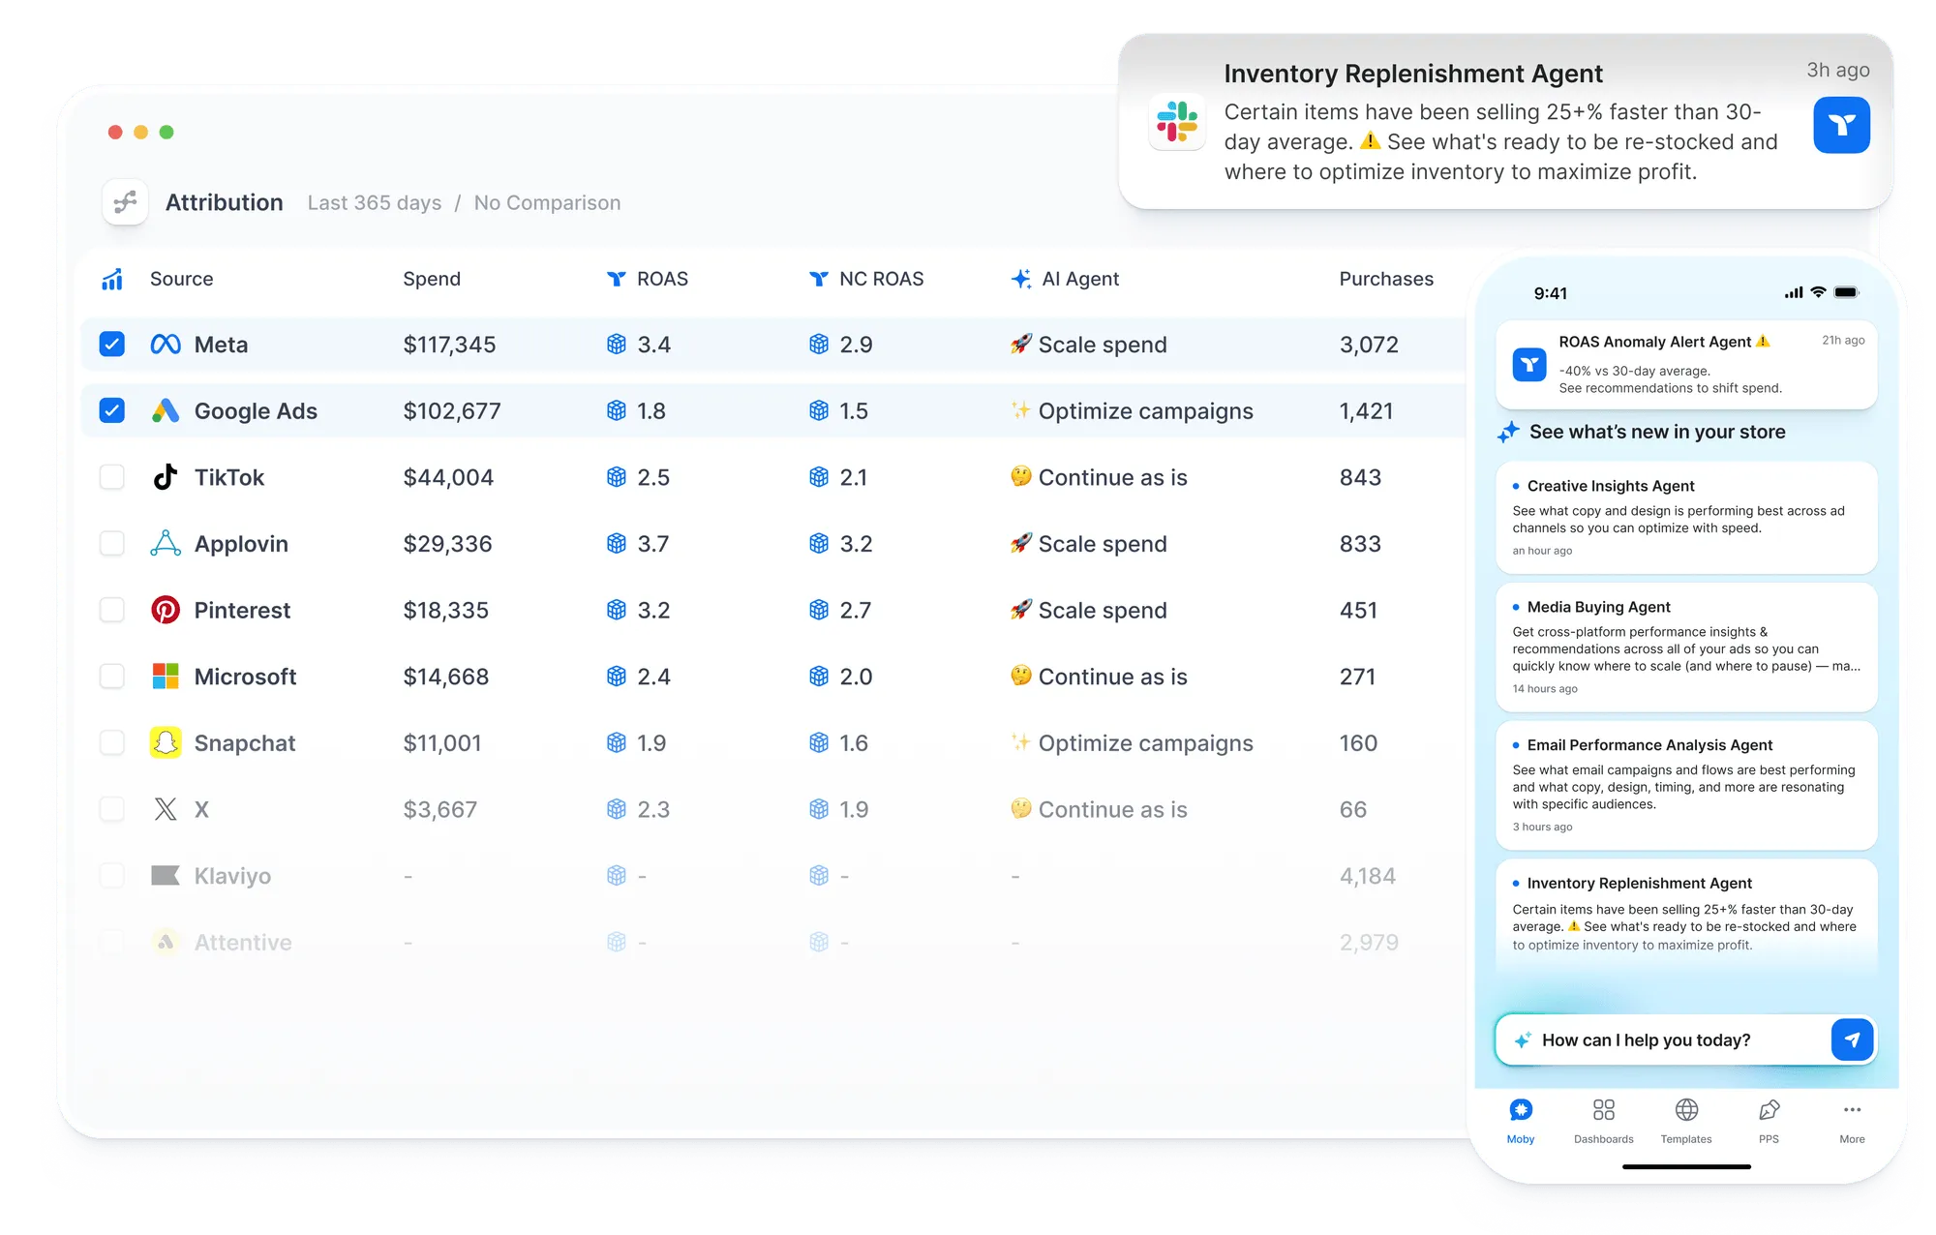Screen dimensions: 1936x1235
Task: Open the ROAS Anomaly Alert Agent notification
Action: [x=1685, y=365]
